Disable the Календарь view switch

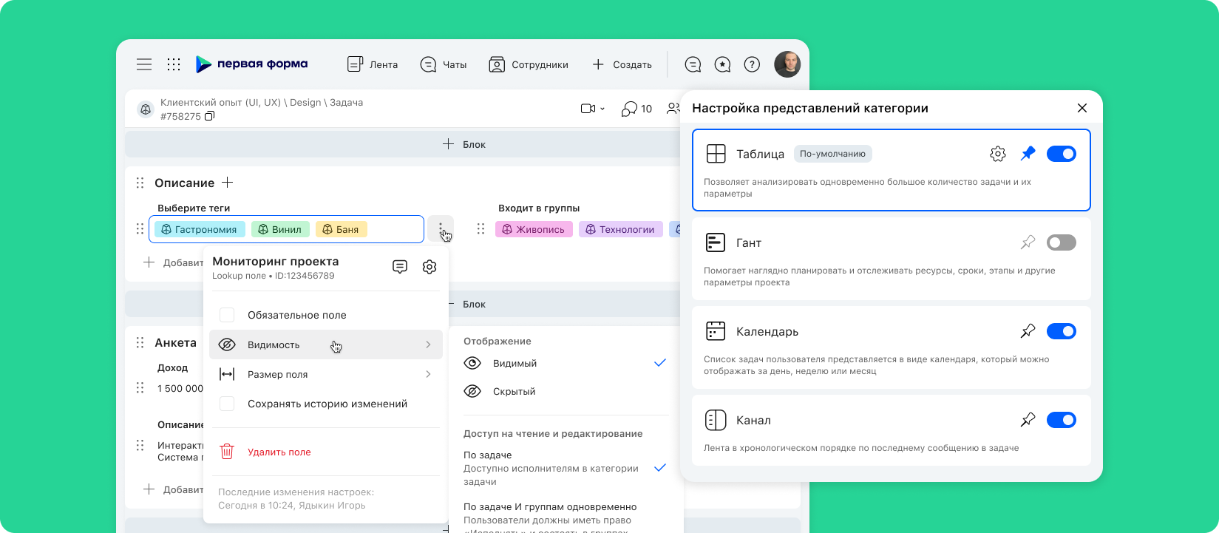(1062, 331)
